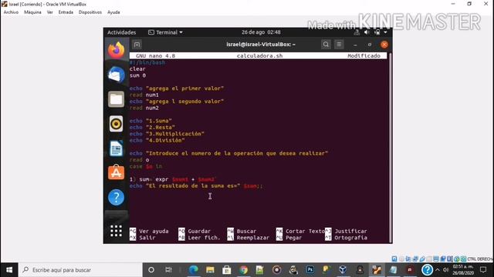The height and width of the screenshot is (277, 494).
Task: Open Google Chrome from the taskbar
Action: [x=243, y=270]
